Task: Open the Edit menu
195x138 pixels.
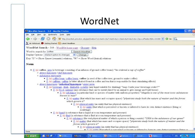Action: pos(33,35)
